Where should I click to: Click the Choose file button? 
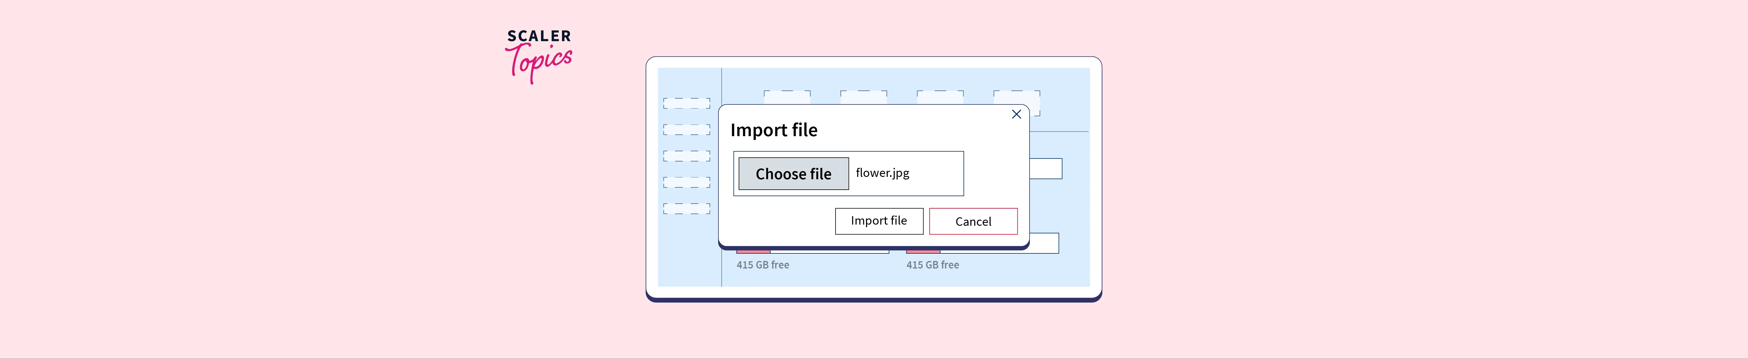[x=793, y=174]
